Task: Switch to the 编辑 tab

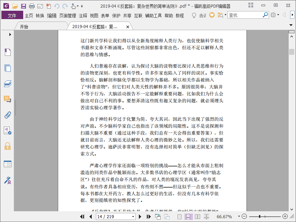Action: 52,16
